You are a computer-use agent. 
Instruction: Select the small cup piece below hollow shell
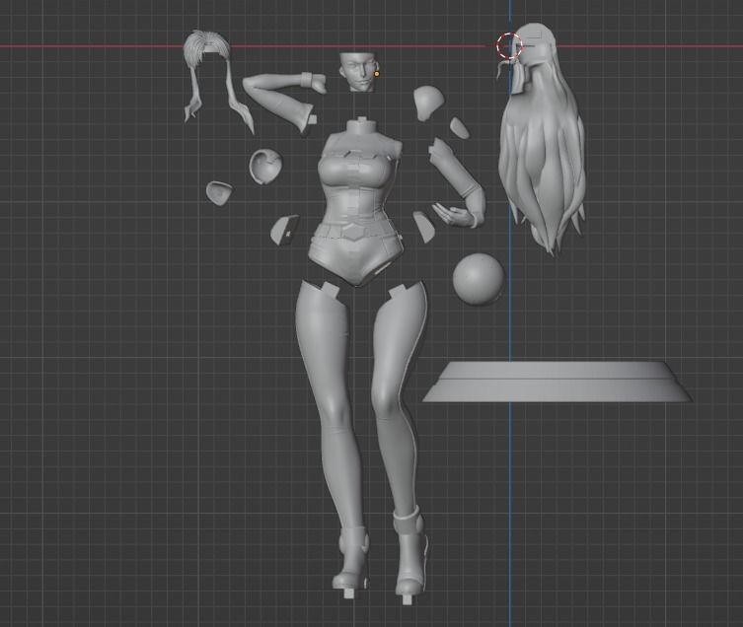(x=219, y=193)
